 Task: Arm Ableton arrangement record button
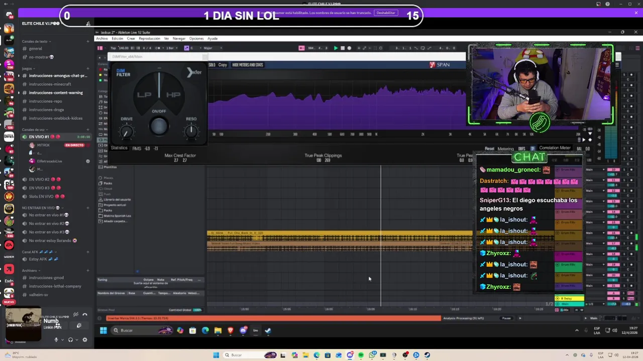tap(350, 48)
